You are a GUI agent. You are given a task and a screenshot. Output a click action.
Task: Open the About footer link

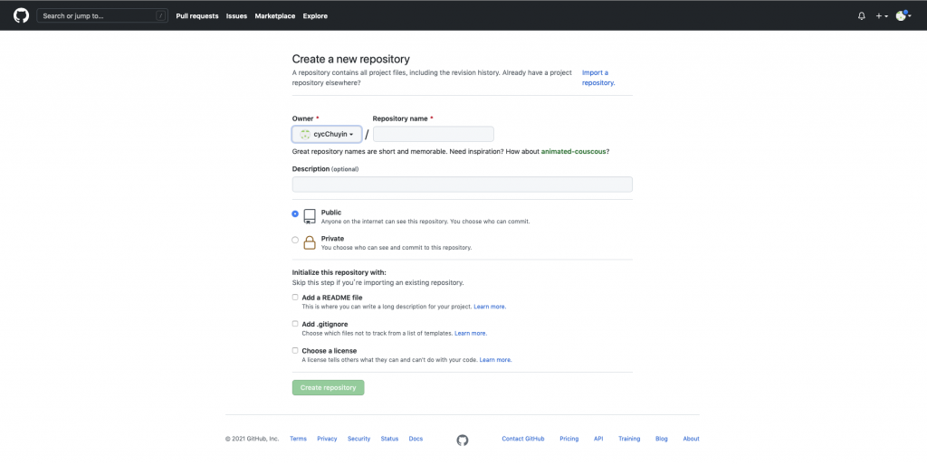coord(691,439)
